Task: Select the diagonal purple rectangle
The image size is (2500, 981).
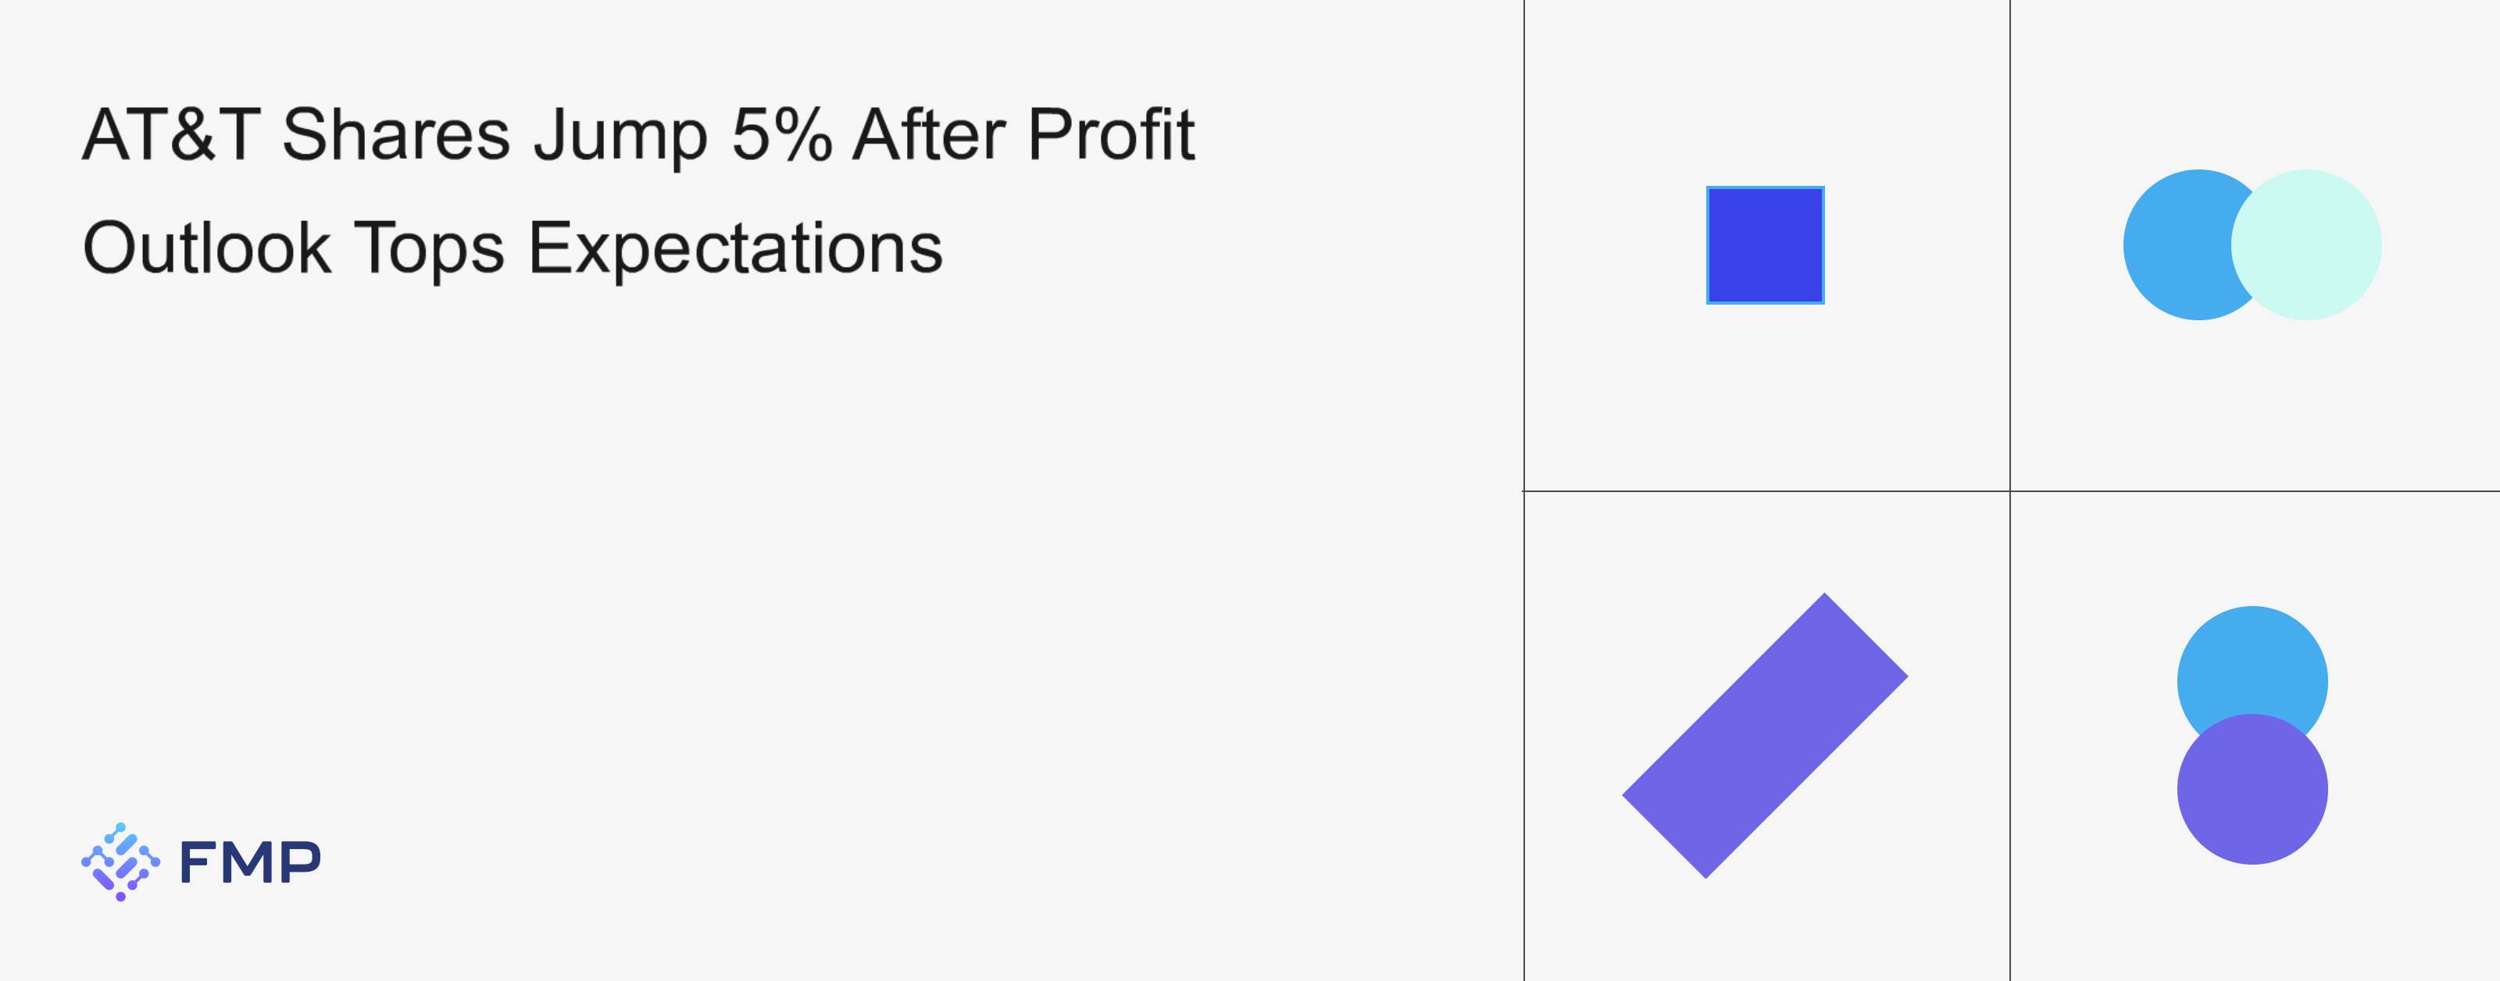Action: 1764,736
